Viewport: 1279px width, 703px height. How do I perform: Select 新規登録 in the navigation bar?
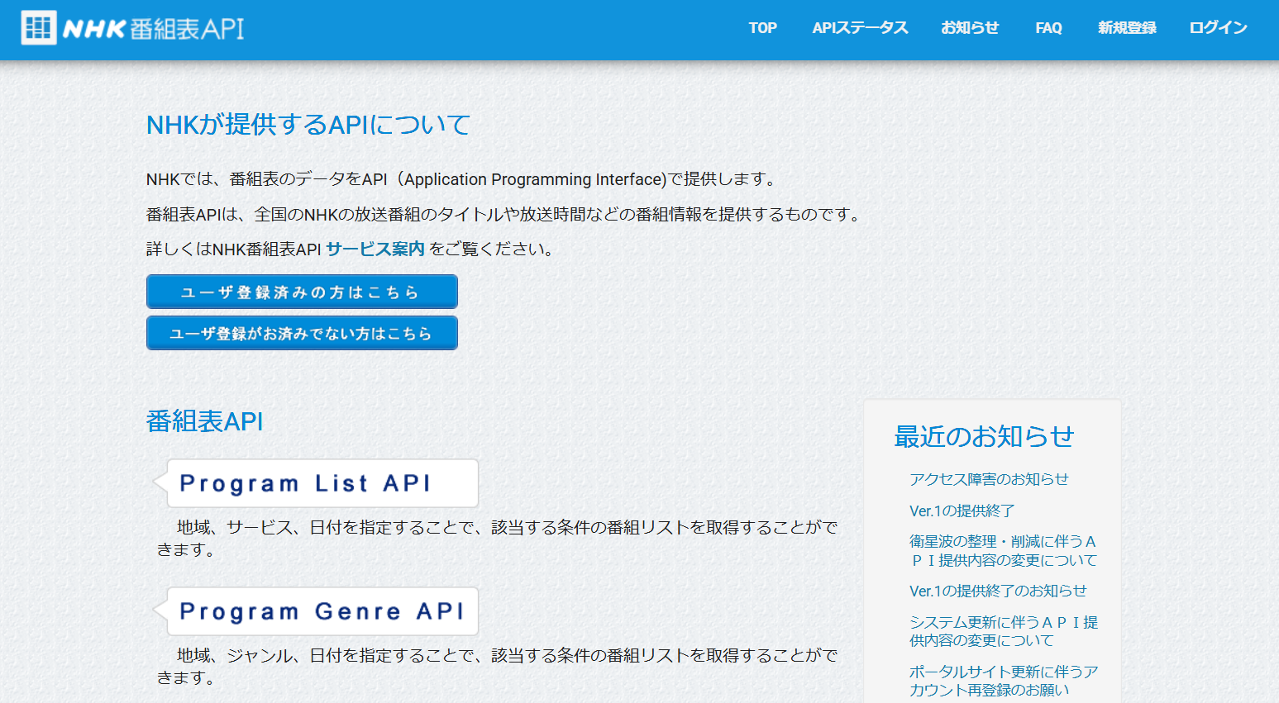pos(1127,28)
